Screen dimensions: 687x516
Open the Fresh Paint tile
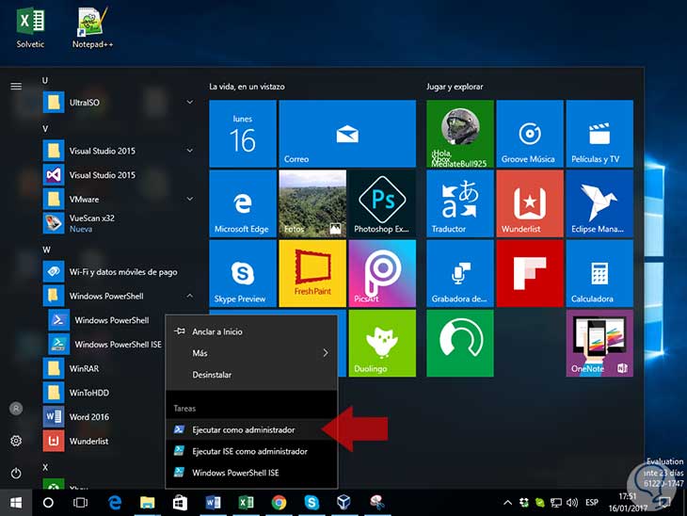312,273
